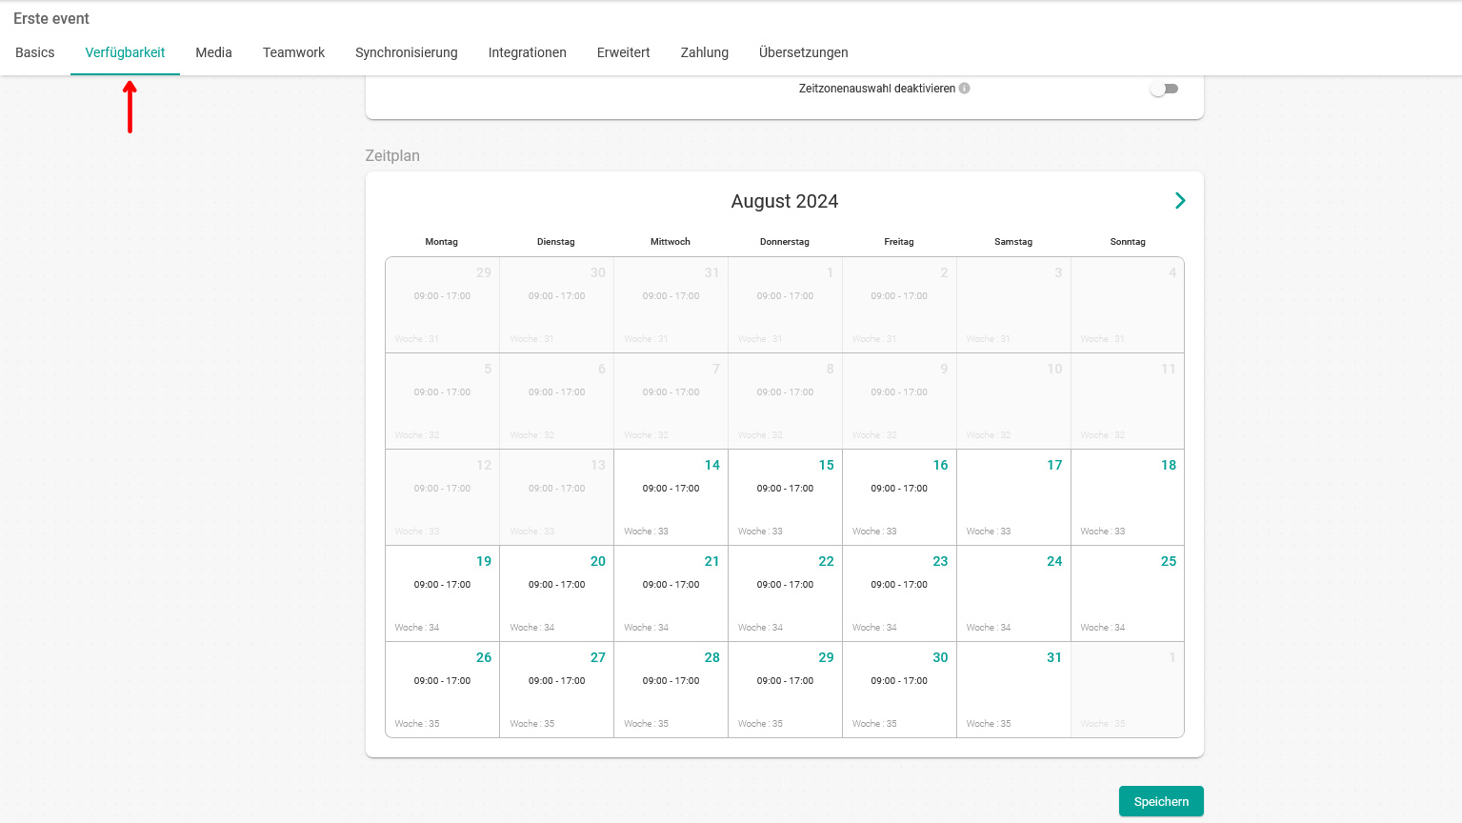Click the Donnerstag column header
This screenshot has width=1462, height=823.
785,242
